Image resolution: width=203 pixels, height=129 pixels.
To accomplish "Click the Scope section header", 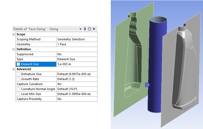I will [21, 34].
